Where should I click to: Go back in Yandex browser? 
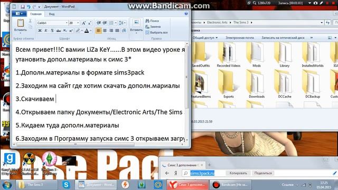pos(167,173)
